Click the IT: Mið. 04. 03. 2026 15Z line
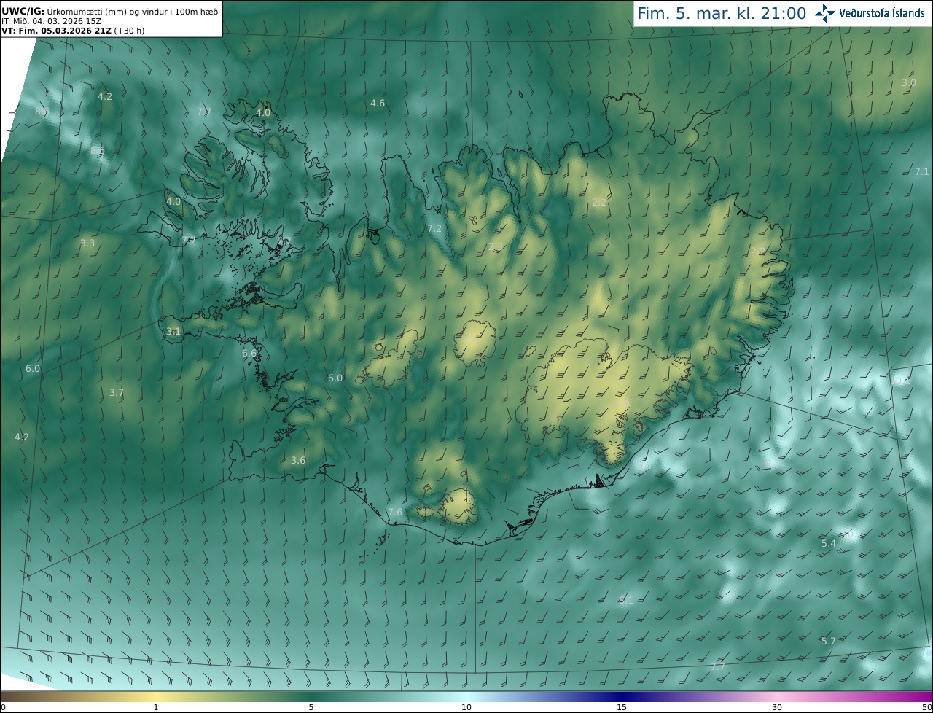Screen dimensions: 933x713 point(51,21)
